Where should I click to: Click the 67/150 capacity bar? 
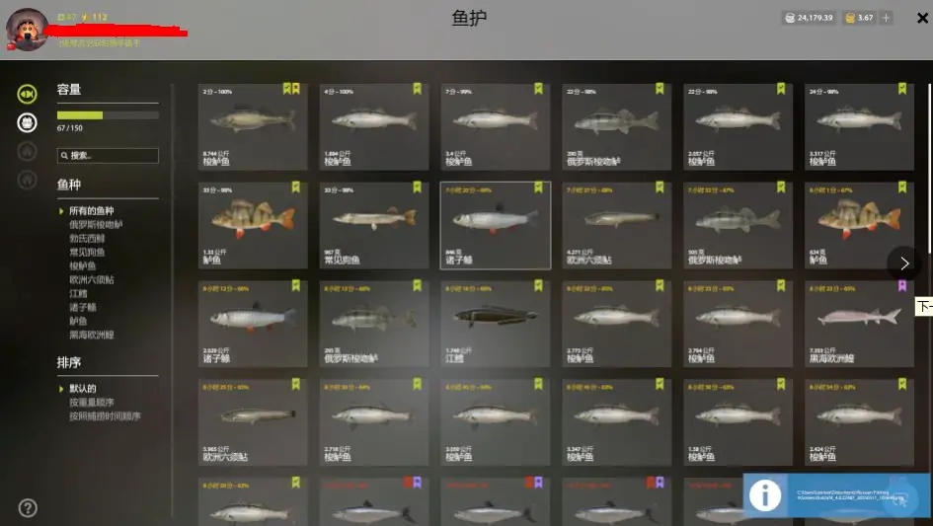click(x=108, y=114)
